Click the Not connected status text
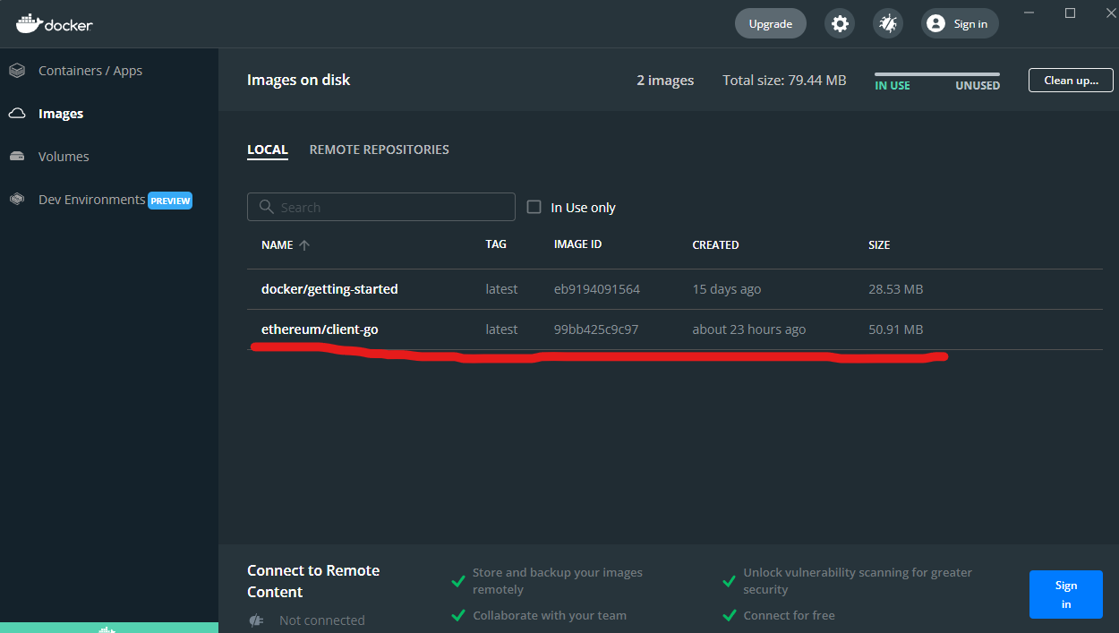Screen dimensions: 1119x633 pyautogui.click(x=322, y=620)
